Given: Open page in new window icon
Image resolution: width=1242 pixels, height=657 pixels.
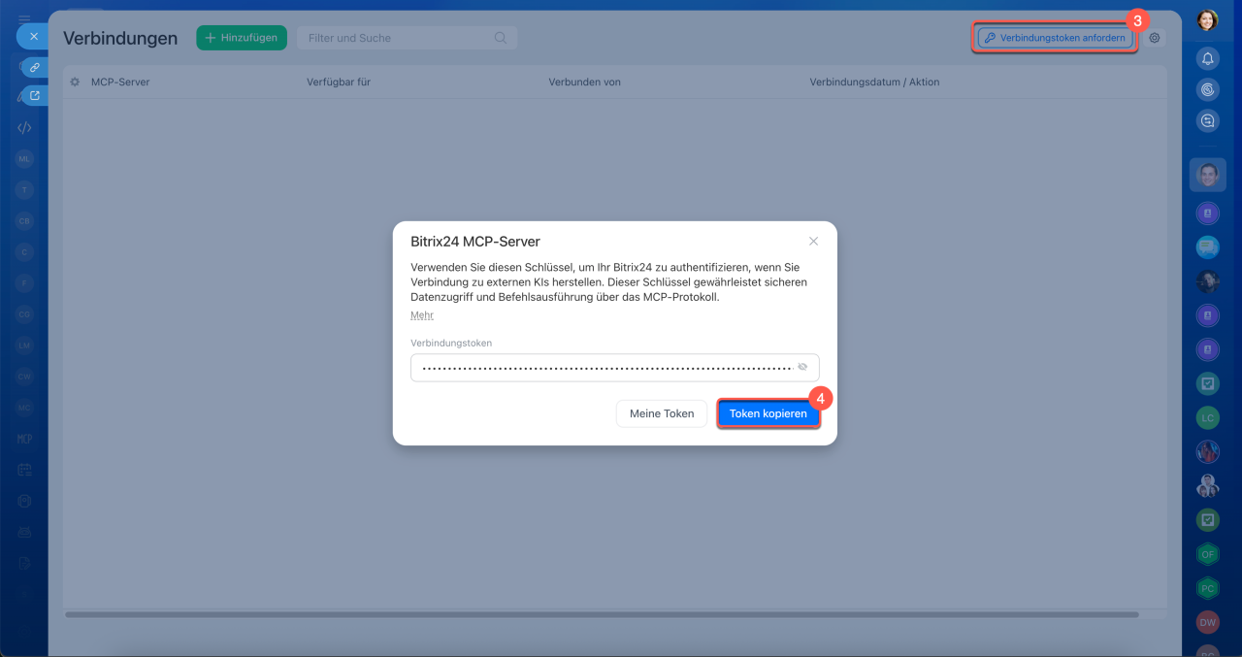Looking at the screenshot, I should click(x=35, y=95).
